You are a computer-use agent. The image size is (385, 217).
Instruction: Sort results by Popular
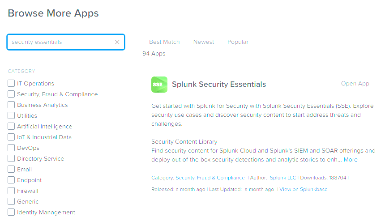(x=238, y=42)
